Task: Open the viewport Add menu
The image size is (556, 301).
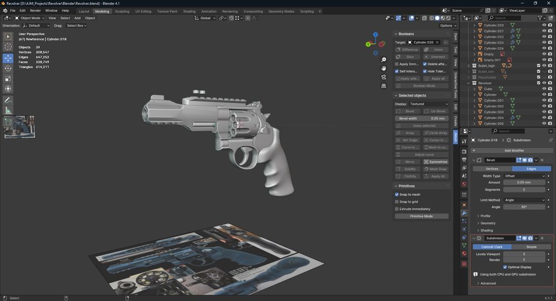Action: tap(77, 18)
